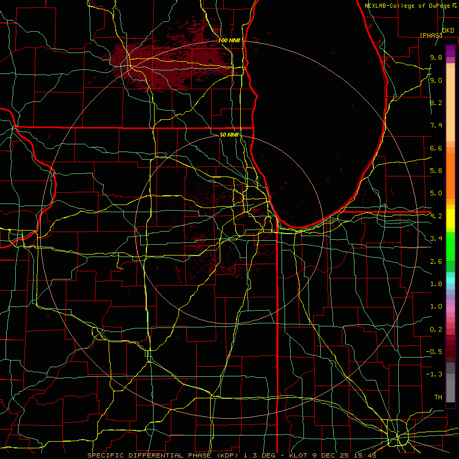Click the 9.0 value on color scale

[436, 80]
